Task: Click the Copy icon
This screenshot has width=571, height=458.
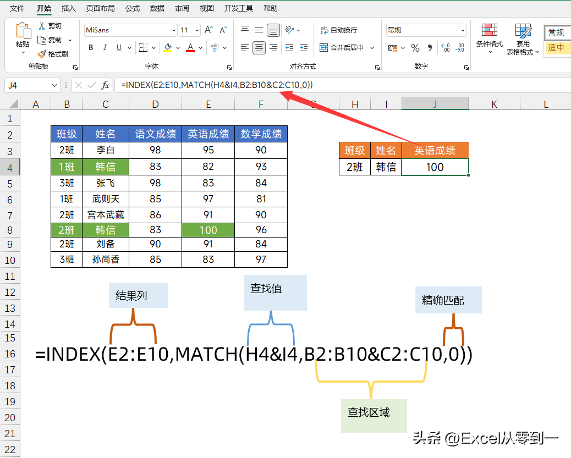Action: [x=42, y=40]
